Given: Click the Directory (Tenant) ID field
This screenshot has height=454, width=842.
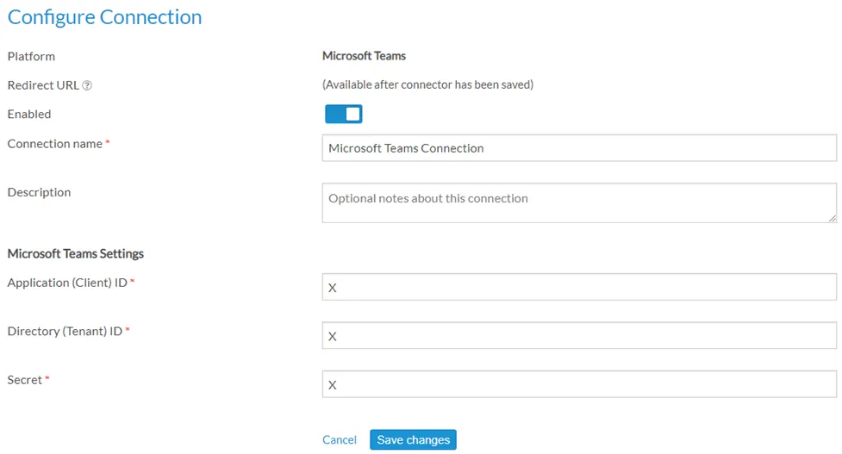Looking at the screenshot, I should pyautogui.click(x=579, y=336).
